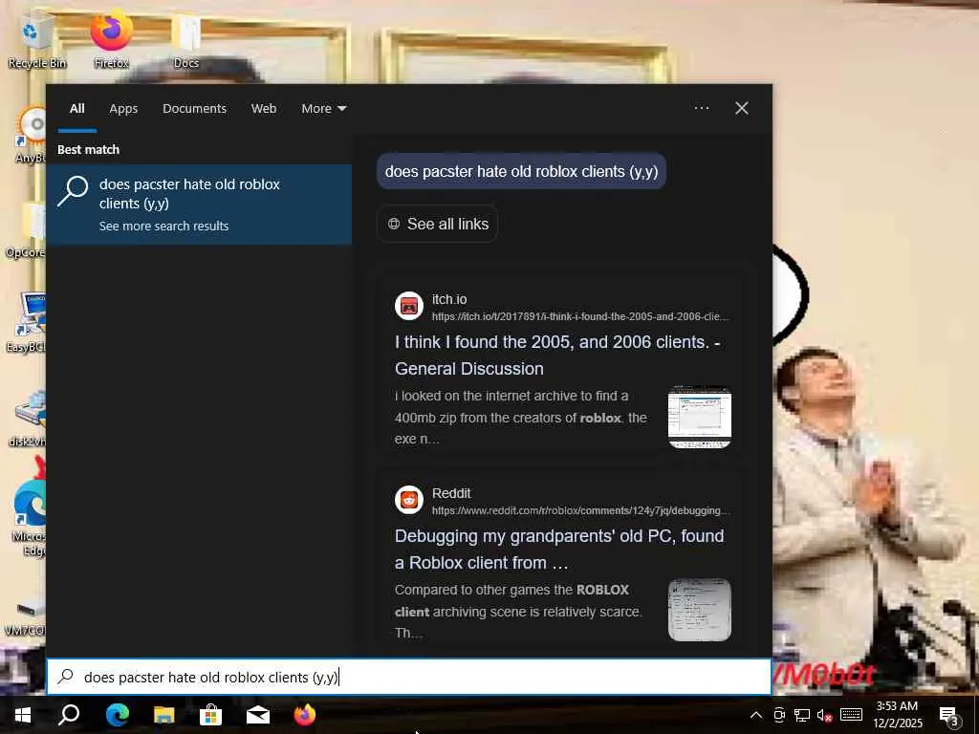The height and width of the screenshot is (734, 979).
Task: Click the search input field
Action: [409, 678]
